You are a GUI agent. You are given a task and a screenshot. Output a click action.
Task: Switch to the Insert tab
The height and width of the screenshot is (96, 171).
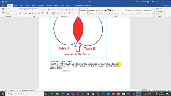point(15,5)
